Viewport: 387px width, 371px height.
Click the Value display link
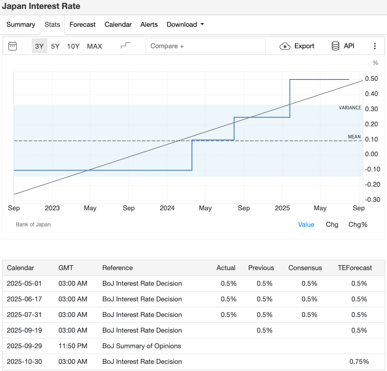tap(306, 225)
